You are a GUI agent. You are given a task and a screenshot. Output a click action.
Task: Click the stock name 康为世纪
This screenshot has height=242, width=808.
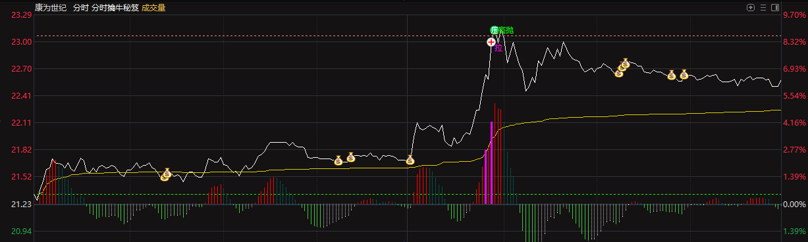51,8
